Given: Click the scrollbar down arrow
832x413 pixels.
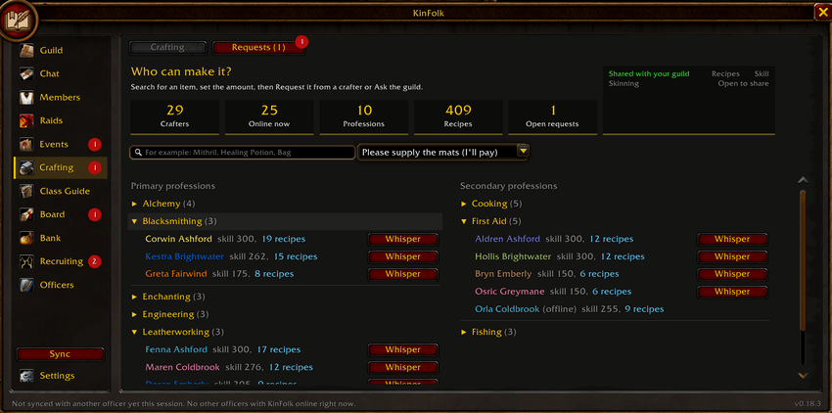Looking at the screenshot, I should [x=803, y=375].
